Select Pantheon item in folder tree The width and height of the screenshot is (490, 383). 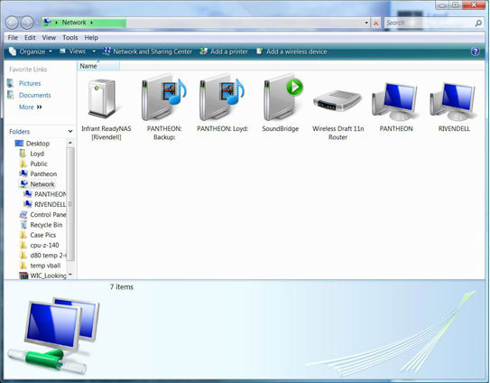point(43,174)
